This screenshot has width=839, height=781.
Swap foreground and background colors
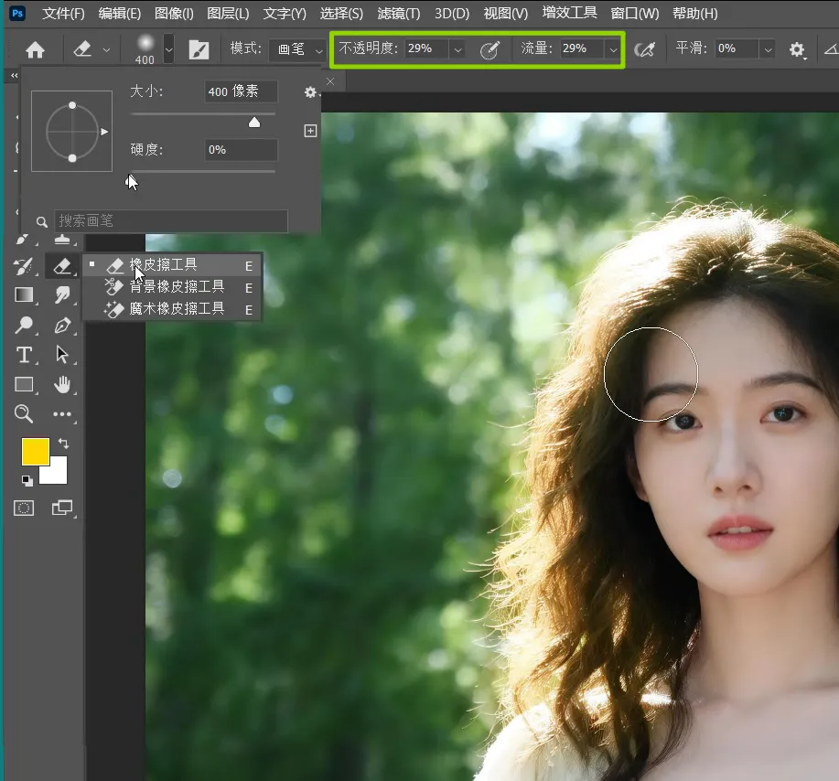tap(62, 444)
